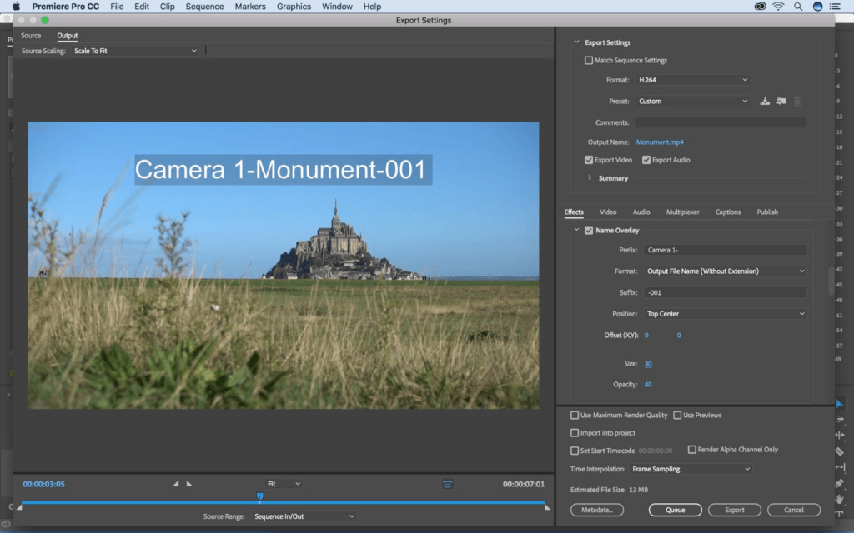Click the Creative Cloud menu bar icon

[x=760, y=7]
